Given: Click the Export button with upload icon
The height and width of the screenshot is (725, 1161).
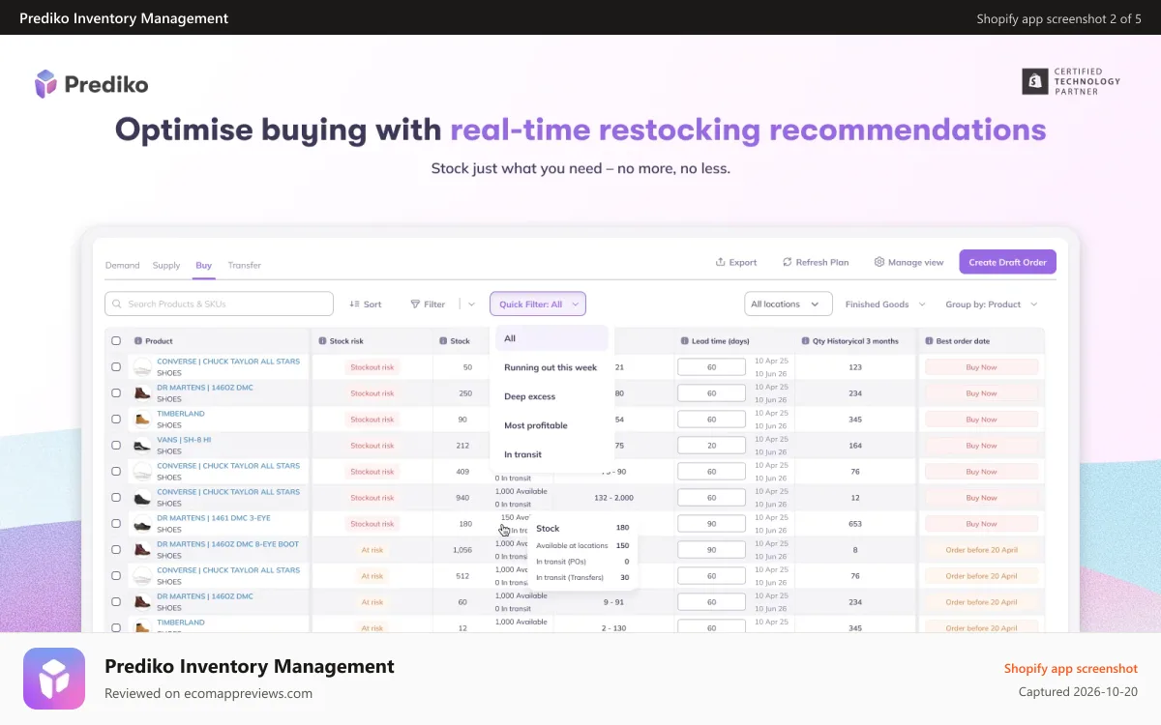Looking at the screenshot, I should [736, 262].
